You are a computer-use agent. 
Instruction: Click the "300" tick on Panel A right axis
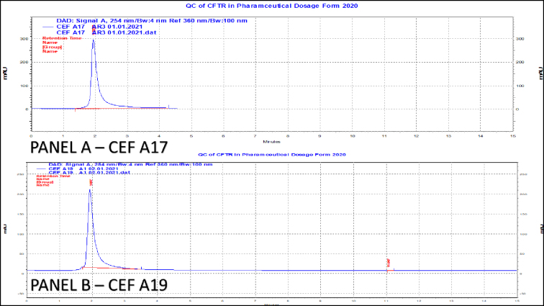[x=520, y=39]
